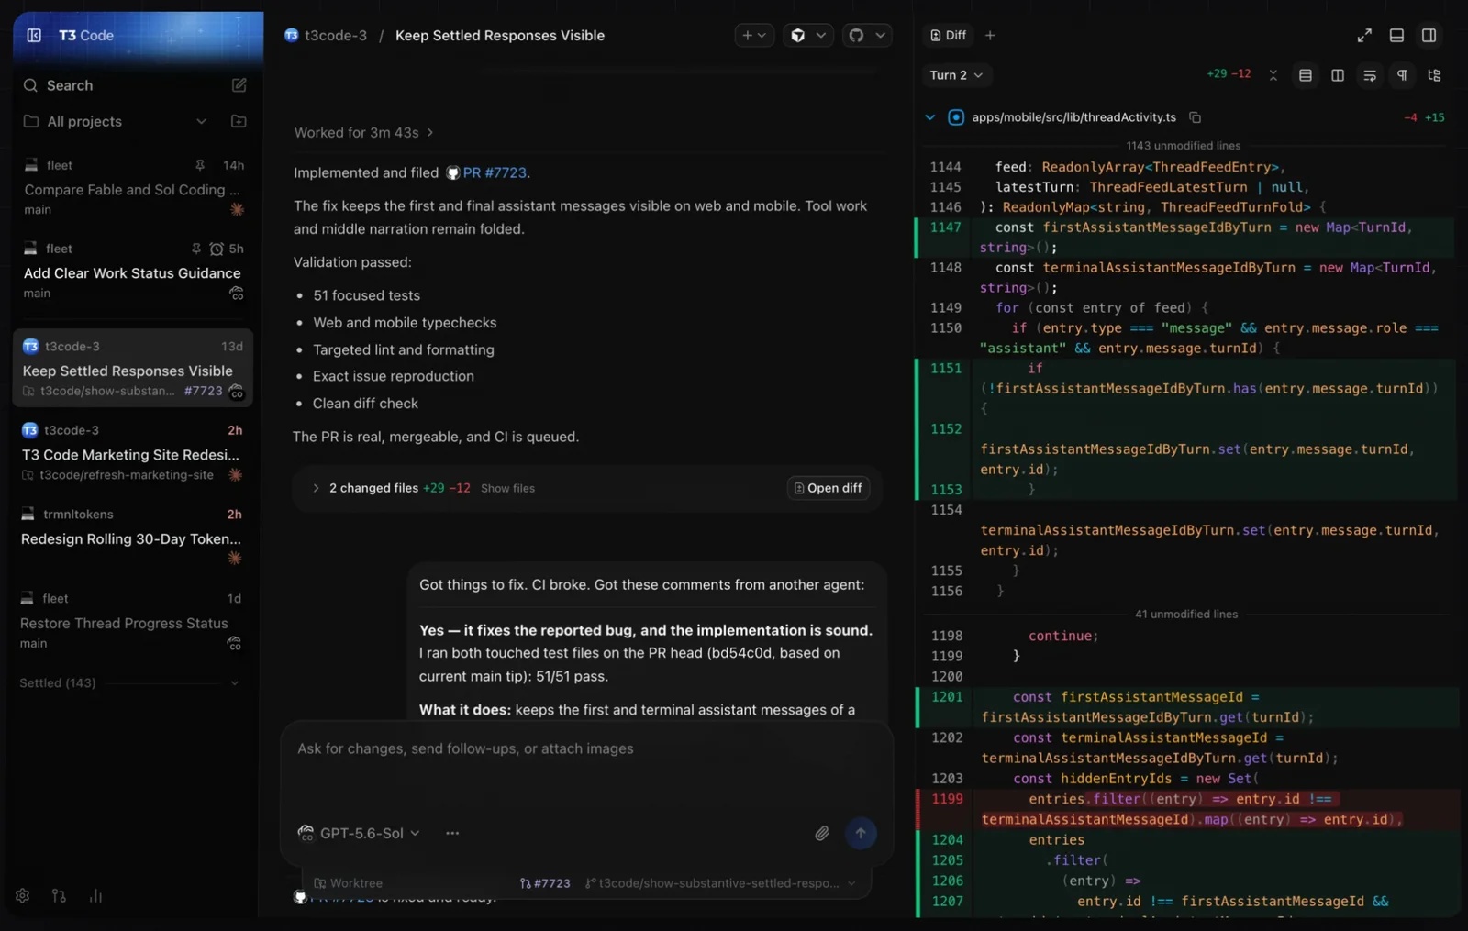Switch diff to split side-by-side view
The height and width of the screenshot is (931, 1468).
[x=1338, y=75]
